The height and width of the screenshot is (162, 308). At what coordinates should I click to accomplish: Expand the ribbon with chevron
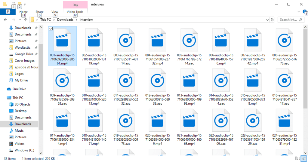299,12
